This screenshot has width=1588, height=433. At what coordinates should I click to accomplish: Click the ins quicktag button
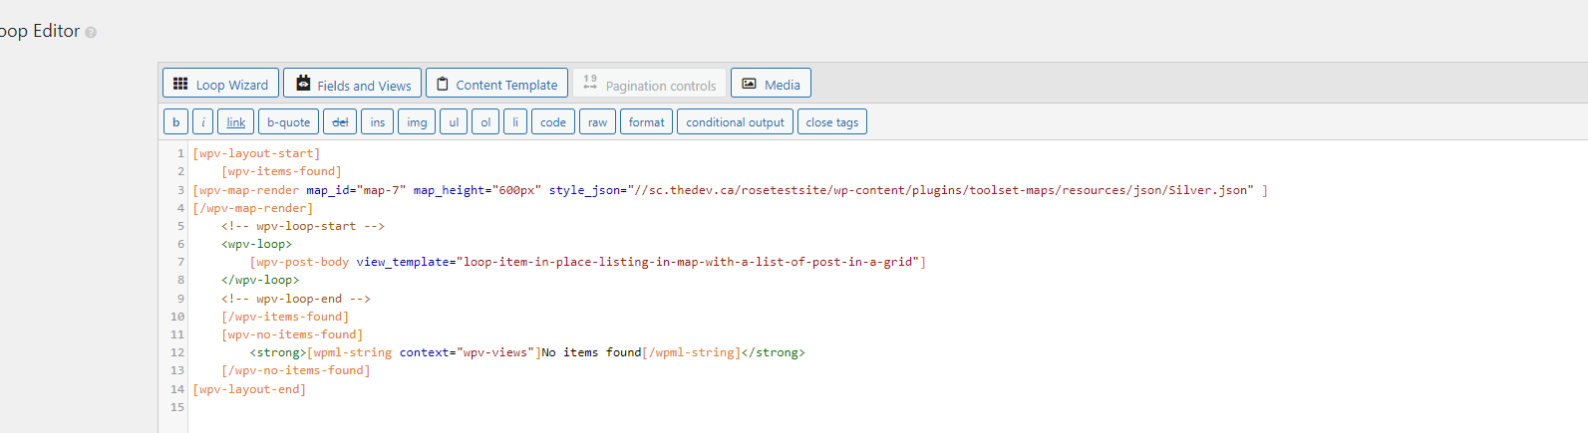point(377,121)
